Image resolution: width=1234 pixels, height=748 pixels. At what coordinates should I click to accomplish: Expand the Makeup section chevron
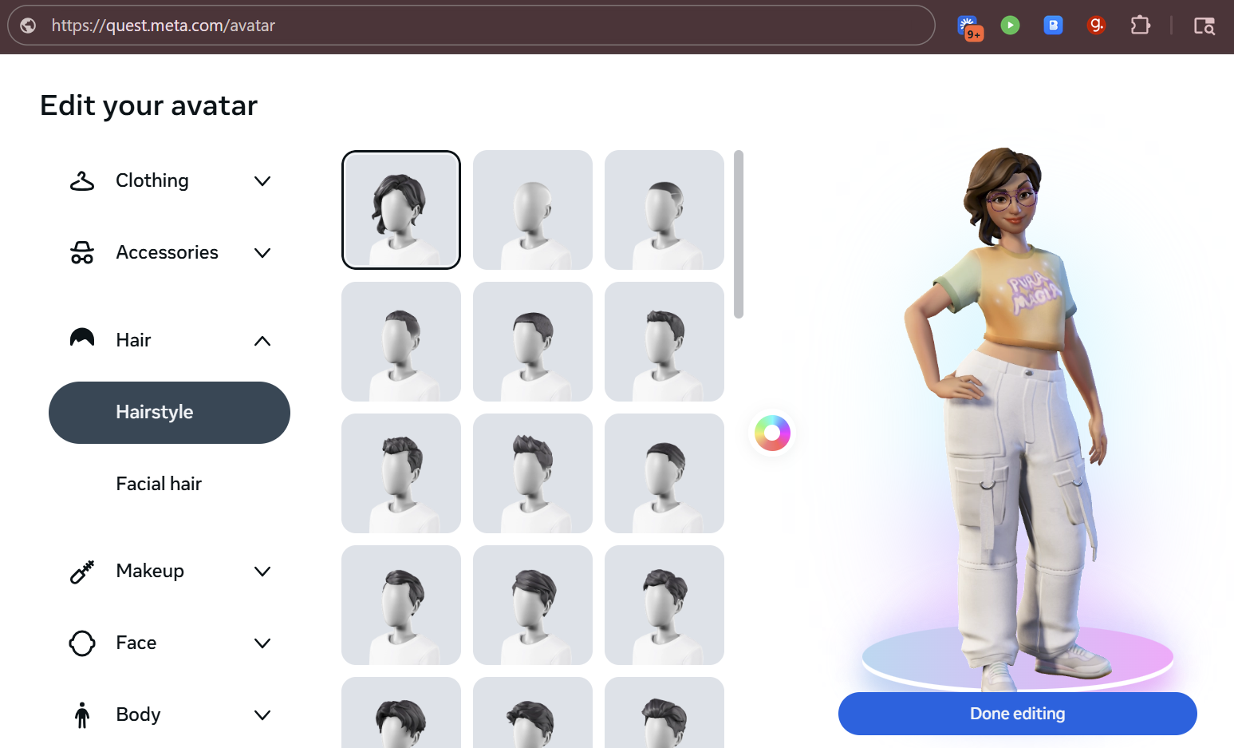click(x=262, y=572)
